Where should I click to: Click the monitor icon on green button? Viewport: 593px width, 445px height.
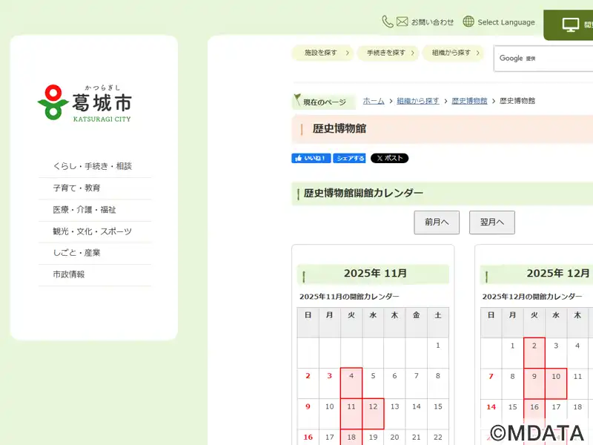pyautogui.click(x=570, y=24)
